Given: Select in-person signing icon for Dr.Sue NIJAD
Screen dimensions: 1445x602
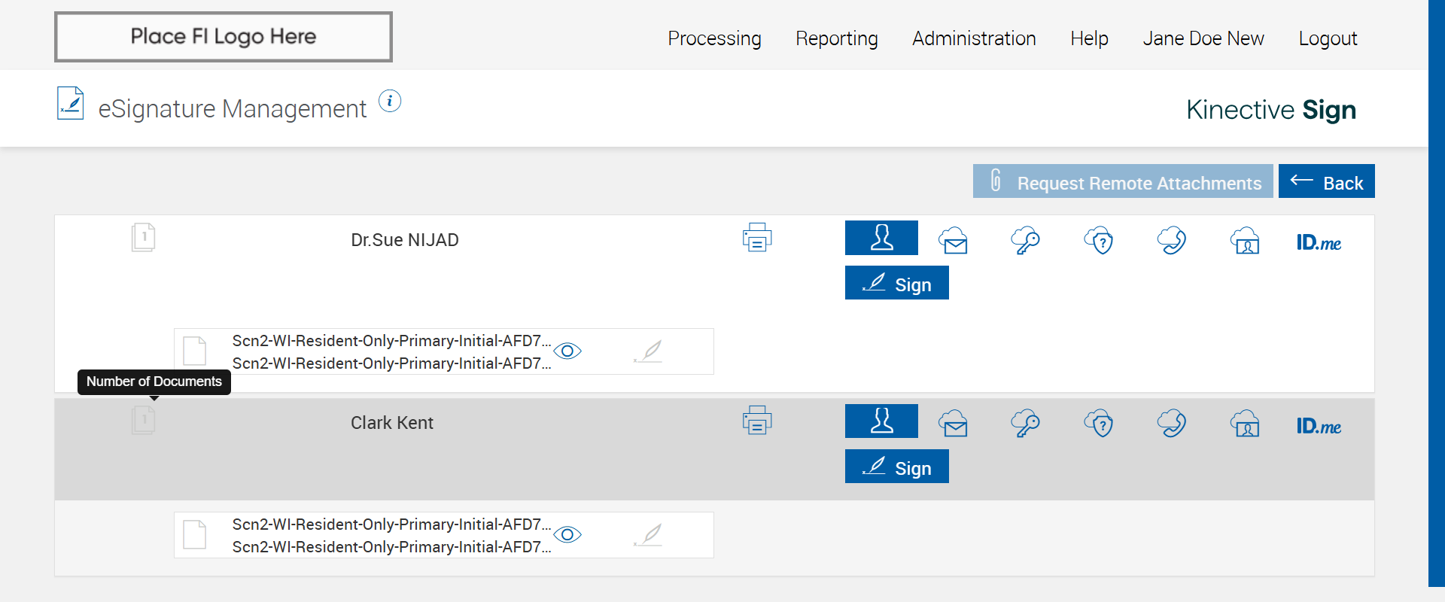Looking at the screenshot, I should coord(881,238).
